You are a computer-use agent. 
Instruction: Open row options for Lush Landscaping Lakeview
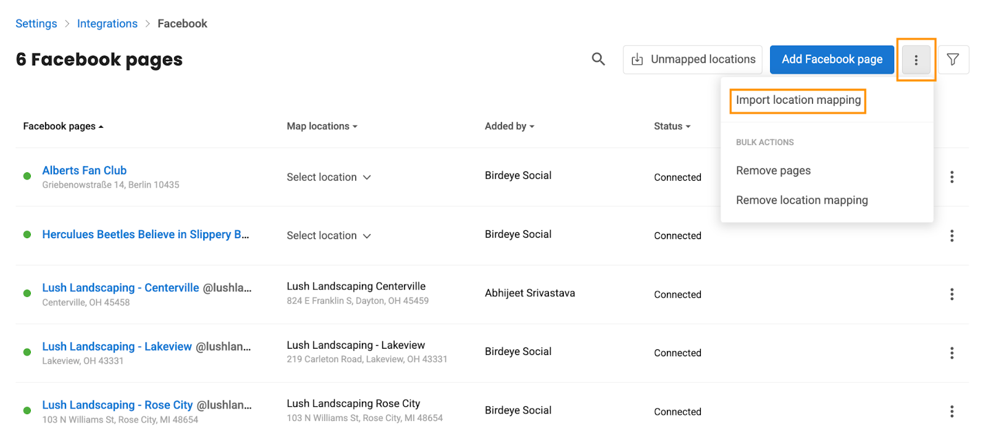click(952, 353)
